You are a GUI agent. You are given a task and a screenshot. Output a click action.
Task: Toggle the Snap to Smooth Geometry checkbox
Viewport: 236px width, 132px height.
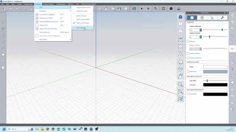coord(37,29)
